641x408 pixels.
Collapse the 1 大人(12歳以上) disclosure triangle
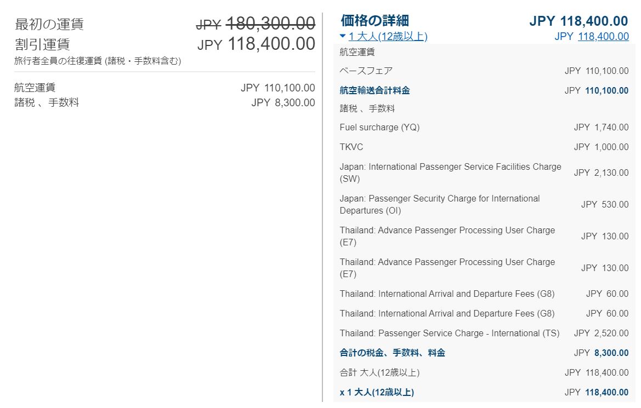pos(343,36)
